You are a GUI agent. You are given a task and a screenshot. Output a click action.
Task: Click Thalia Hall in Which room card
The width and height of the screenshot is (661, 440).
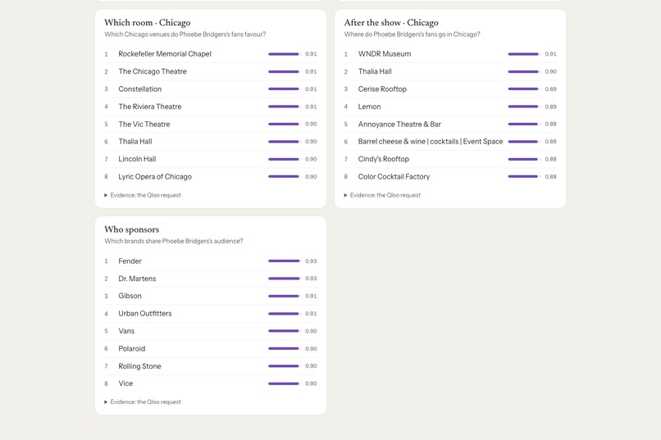tap(211, 142)
